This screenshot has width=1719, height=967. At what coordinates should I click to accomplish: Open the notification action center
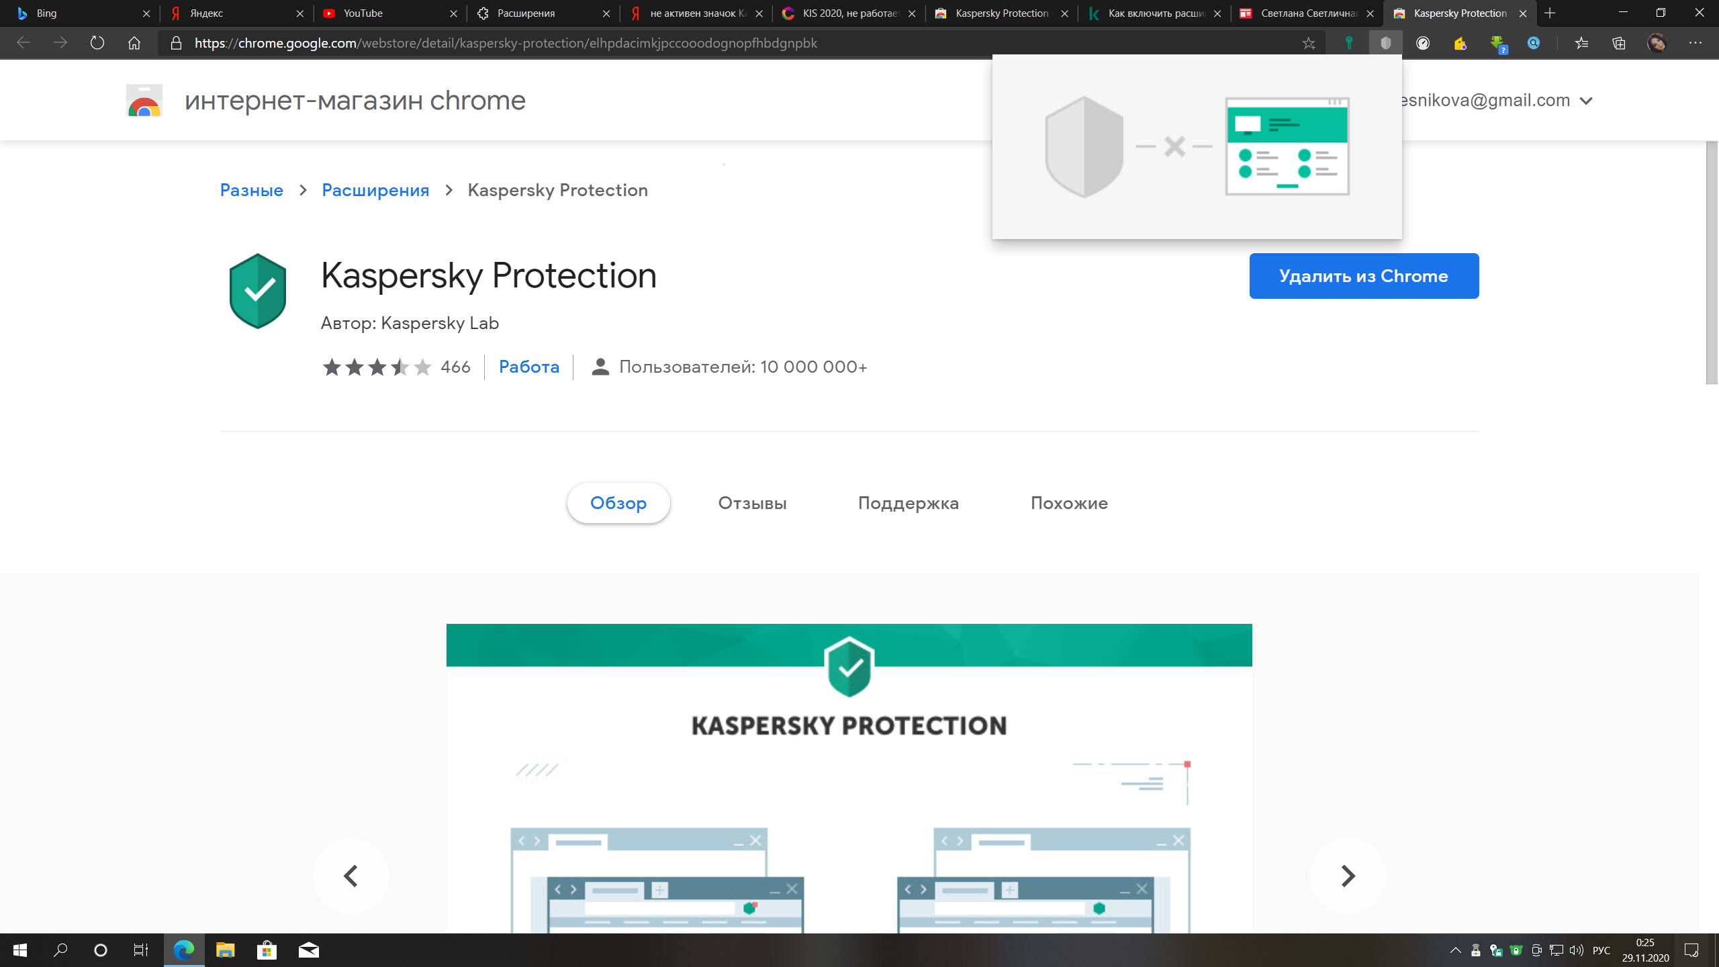tap(1691, 950)
